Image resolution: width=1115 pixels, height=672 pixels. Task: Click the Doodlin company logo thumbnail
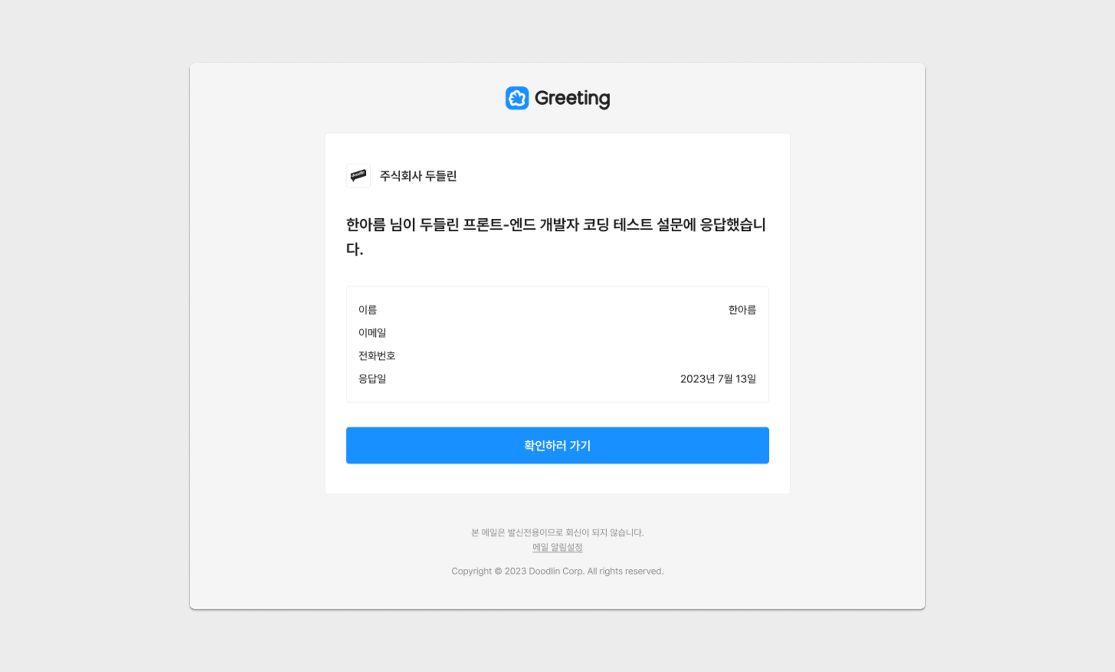(x=358, y=175)
